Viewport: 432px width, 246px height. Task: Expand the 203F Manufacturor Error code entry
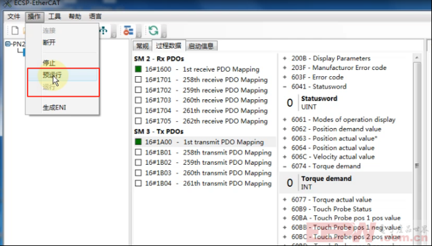pos(285,68)
